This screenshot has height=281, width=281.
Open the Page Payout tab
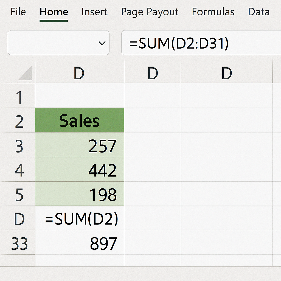(150, 12)
